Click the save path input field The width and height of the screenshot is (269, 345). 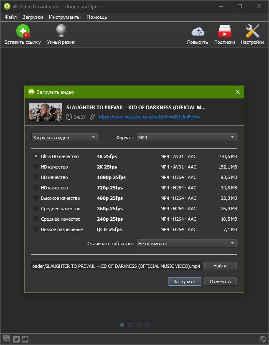point(116,266)
